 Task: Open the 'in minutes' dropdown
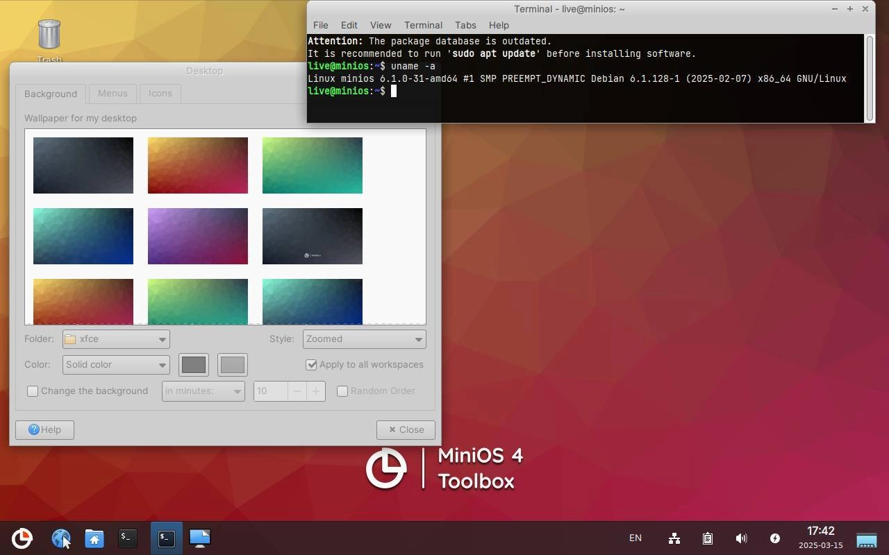203,391
